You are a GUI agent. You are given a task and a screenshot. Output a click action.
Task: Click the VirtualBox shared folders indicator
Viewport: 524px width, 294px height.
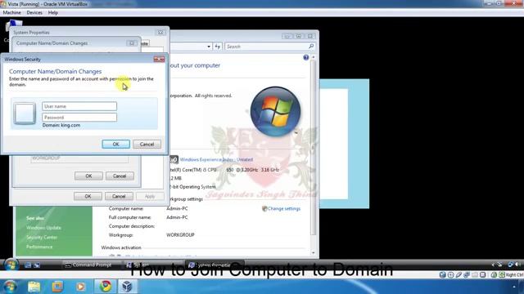tap(475, 275)
